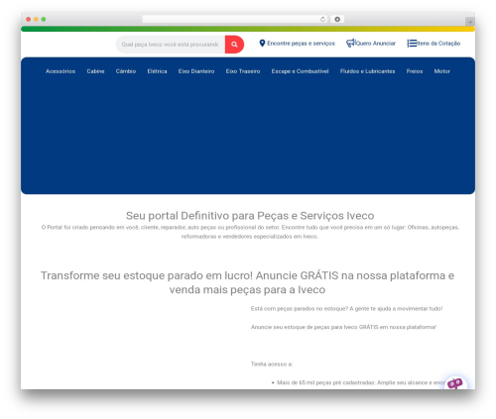Select the Acessórios category

61,71
